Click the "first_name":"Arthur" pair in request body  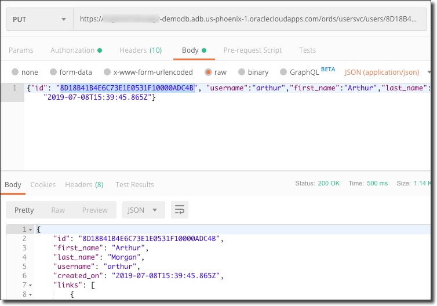pos(334,88)
